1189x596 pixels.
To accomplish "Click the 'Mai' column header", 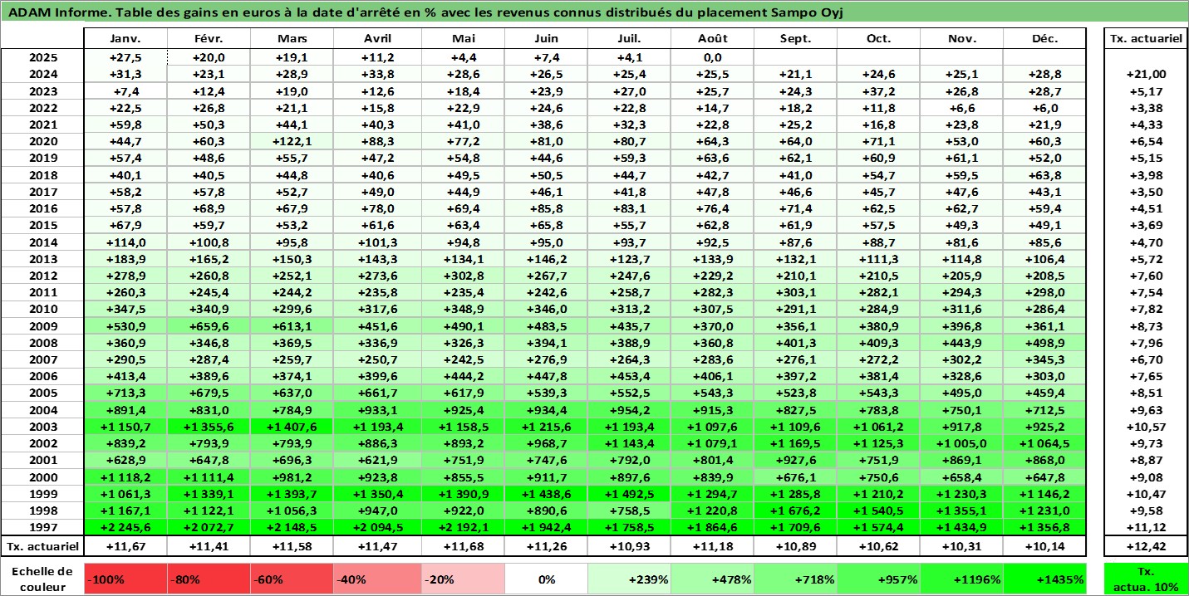I will (463, 39).
